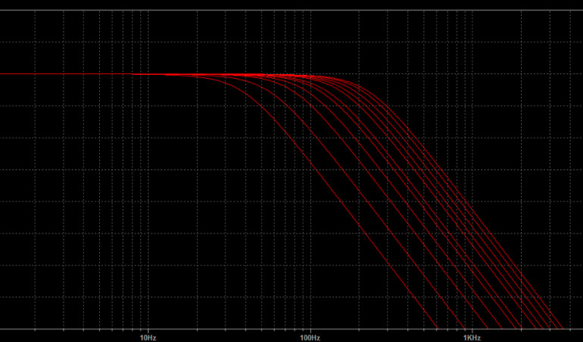Click the 10Hz frequency axis label
Image resolution: width=583 pixels, height=342 pixels.
pos(148,337)
